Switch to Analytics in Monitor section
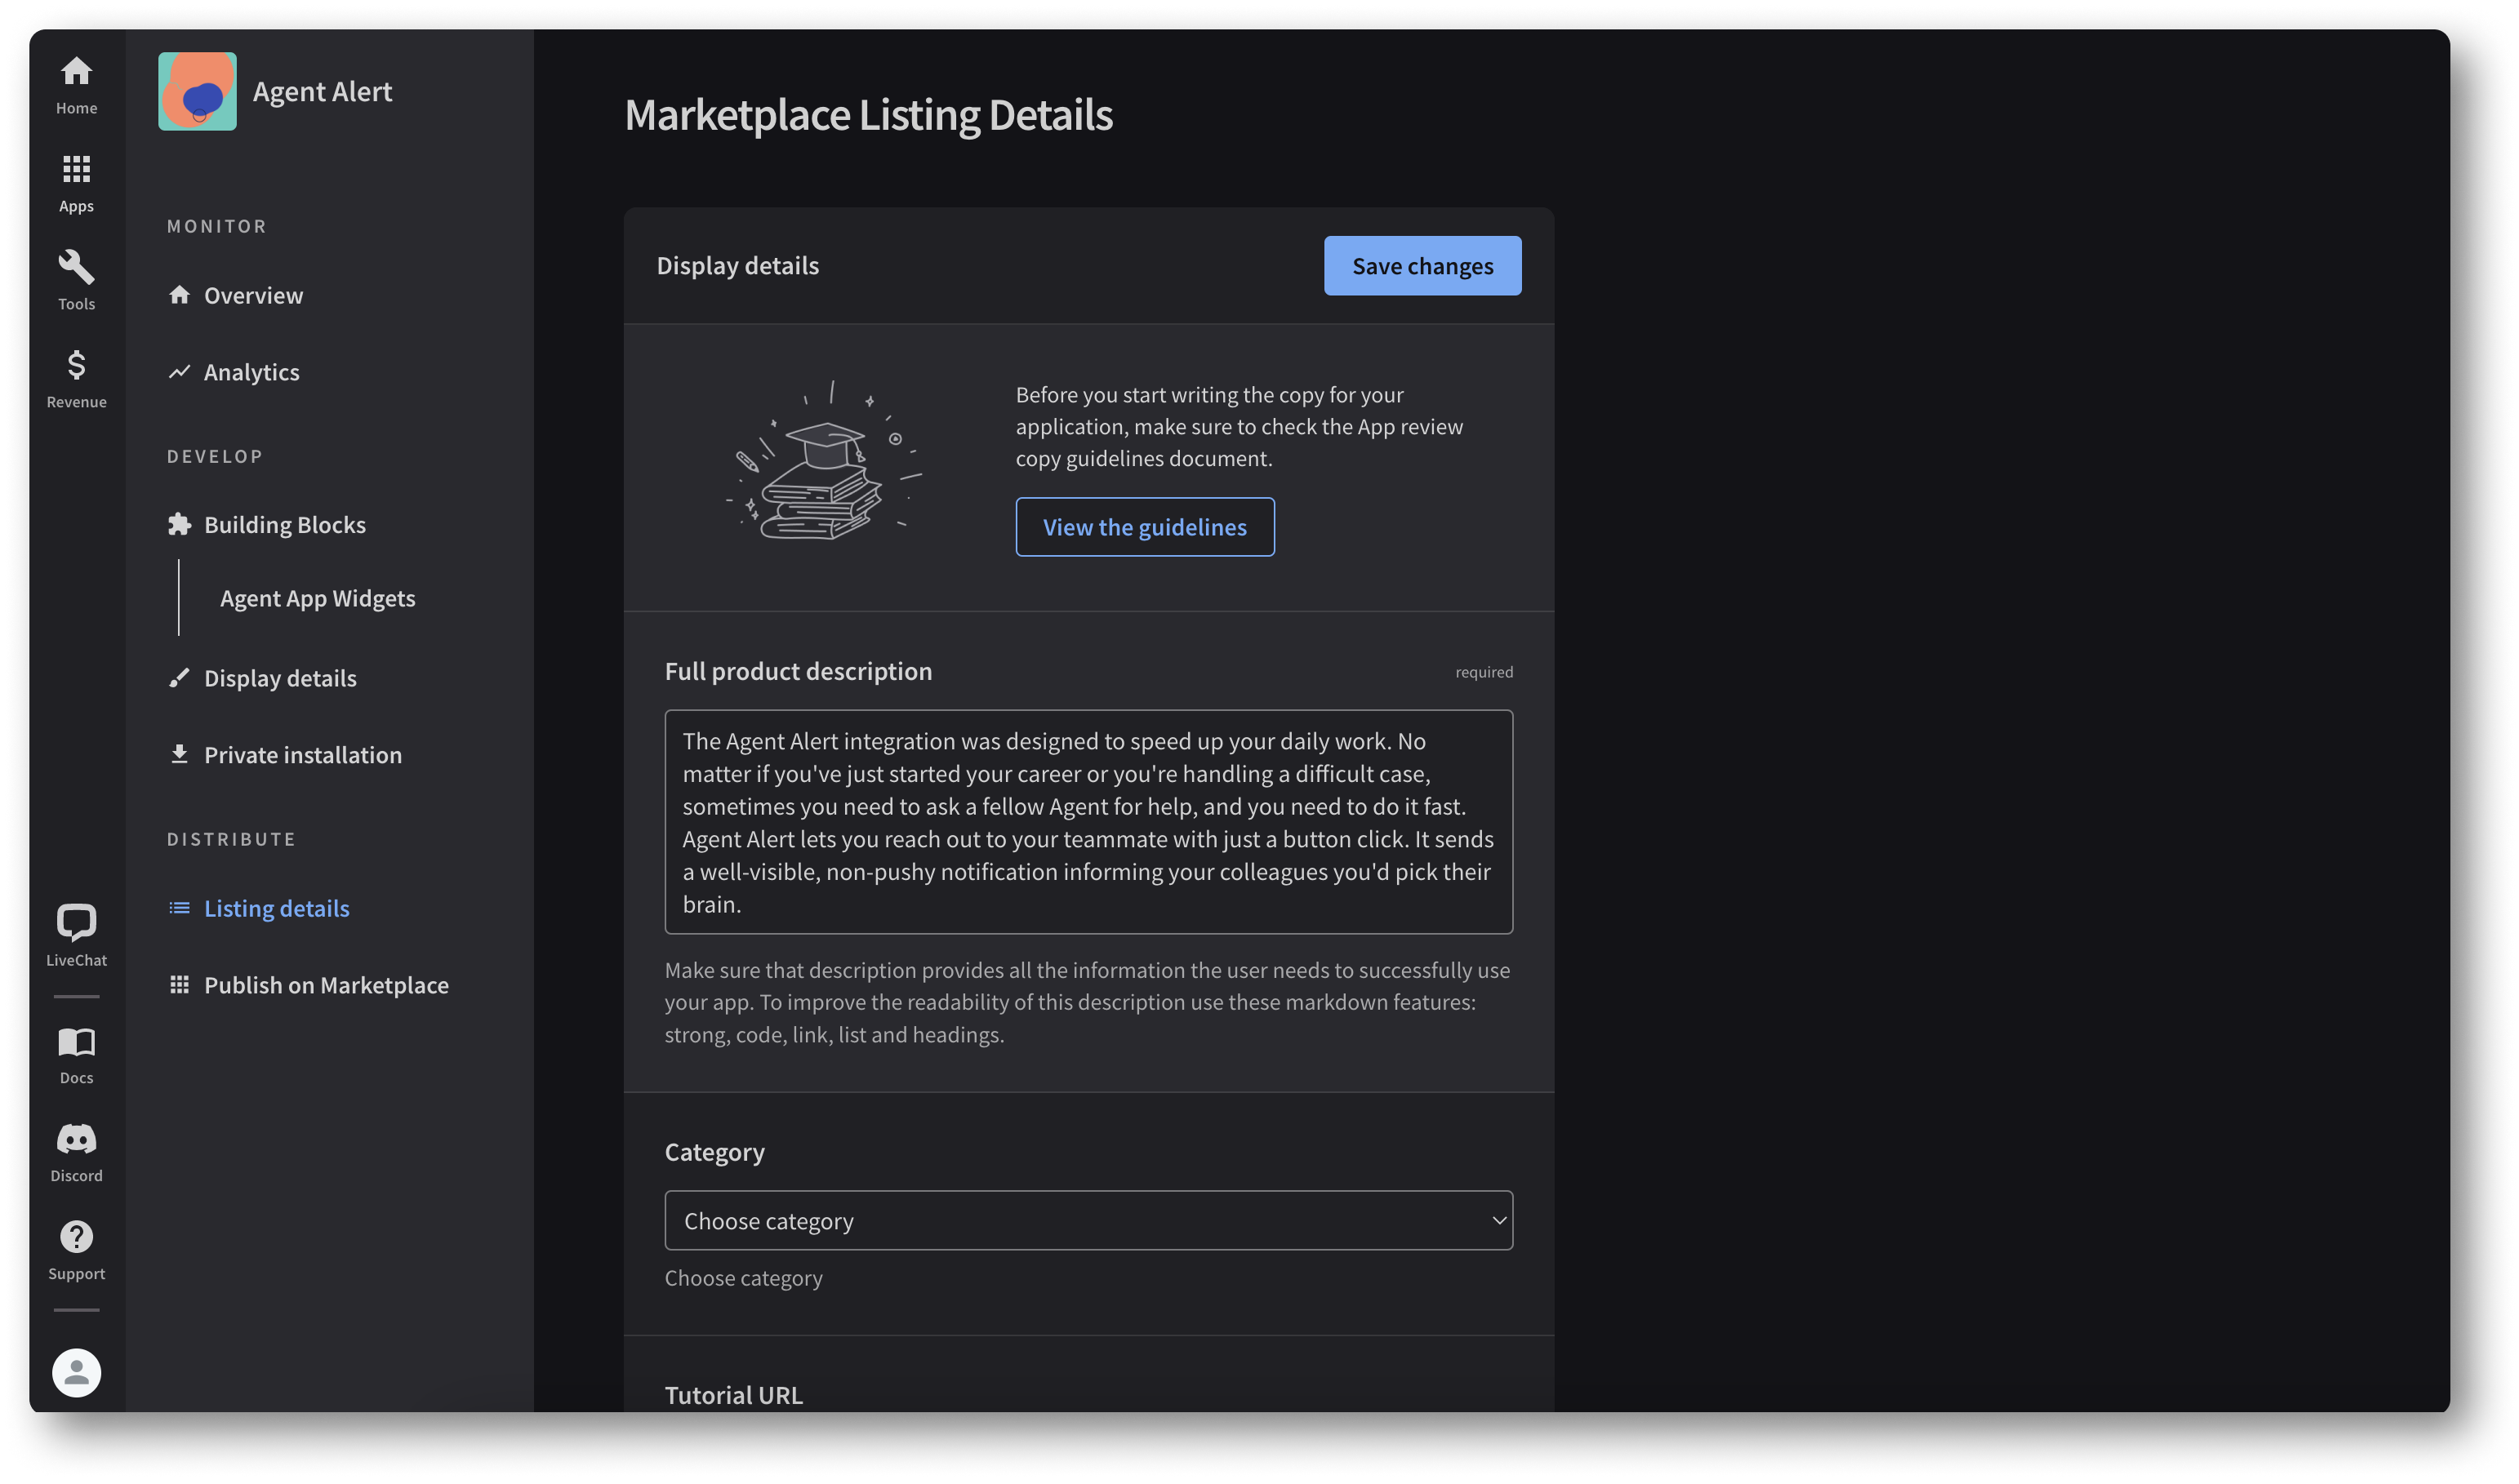2519x1484 pixels. click(252, 371)
